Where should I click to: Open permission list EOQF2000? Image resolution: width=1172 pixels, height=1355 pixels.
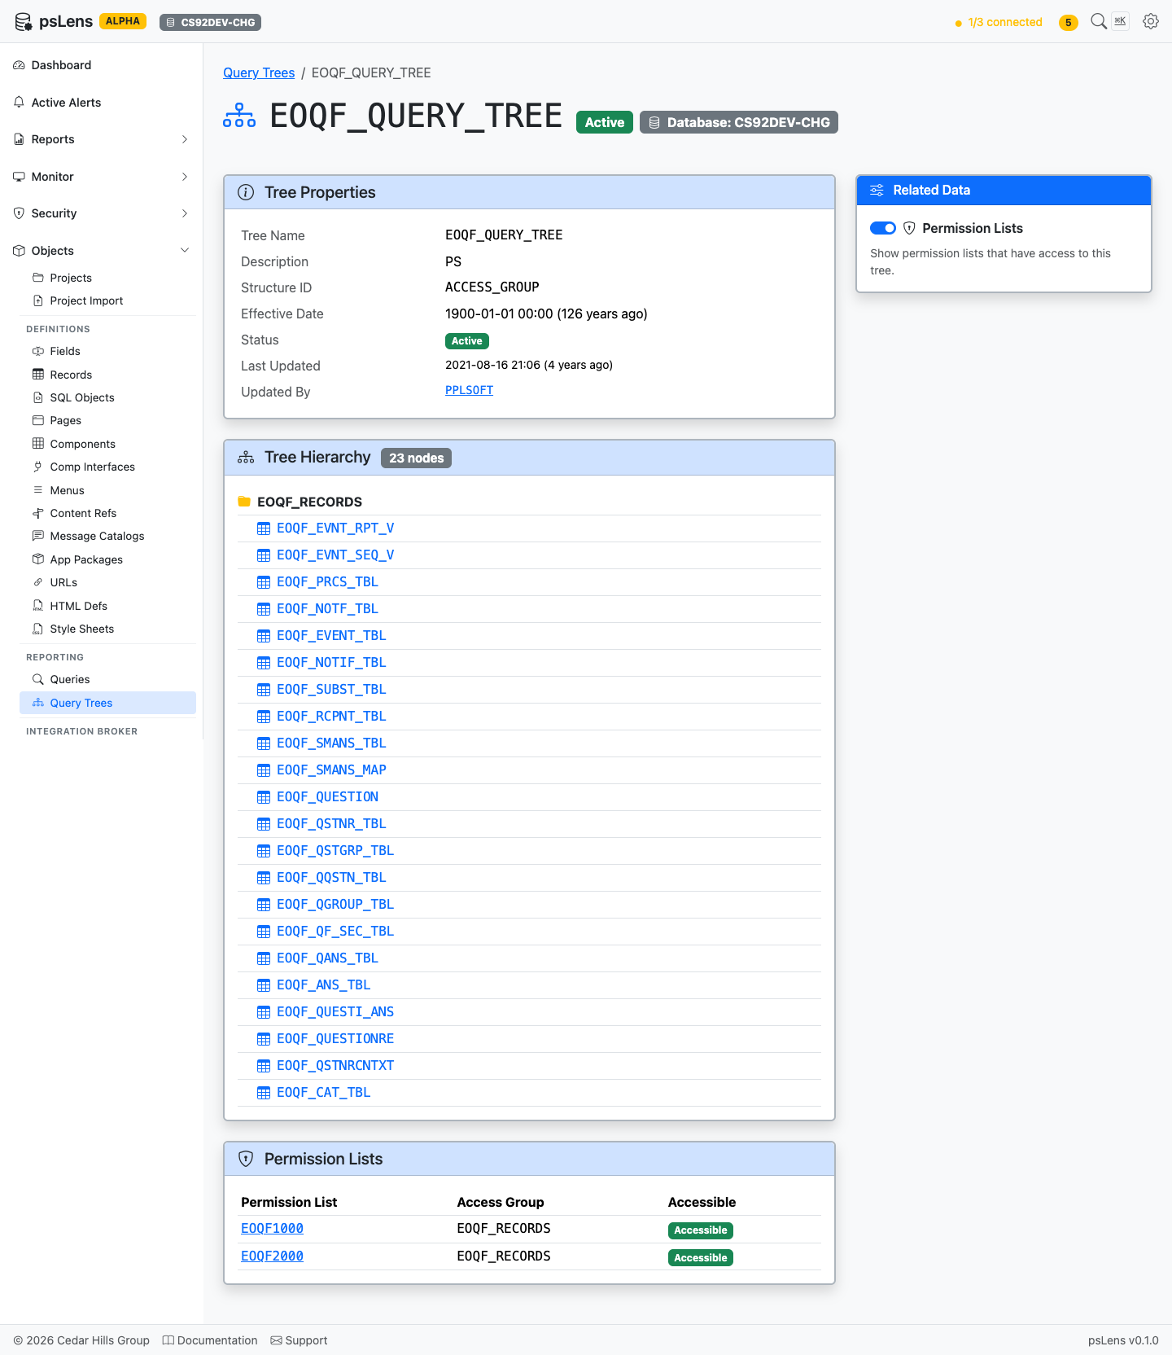(x=272, y=1256)
